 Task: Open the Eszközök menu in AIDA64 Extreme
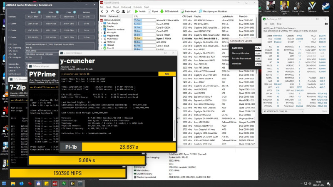tap(138, 7)
